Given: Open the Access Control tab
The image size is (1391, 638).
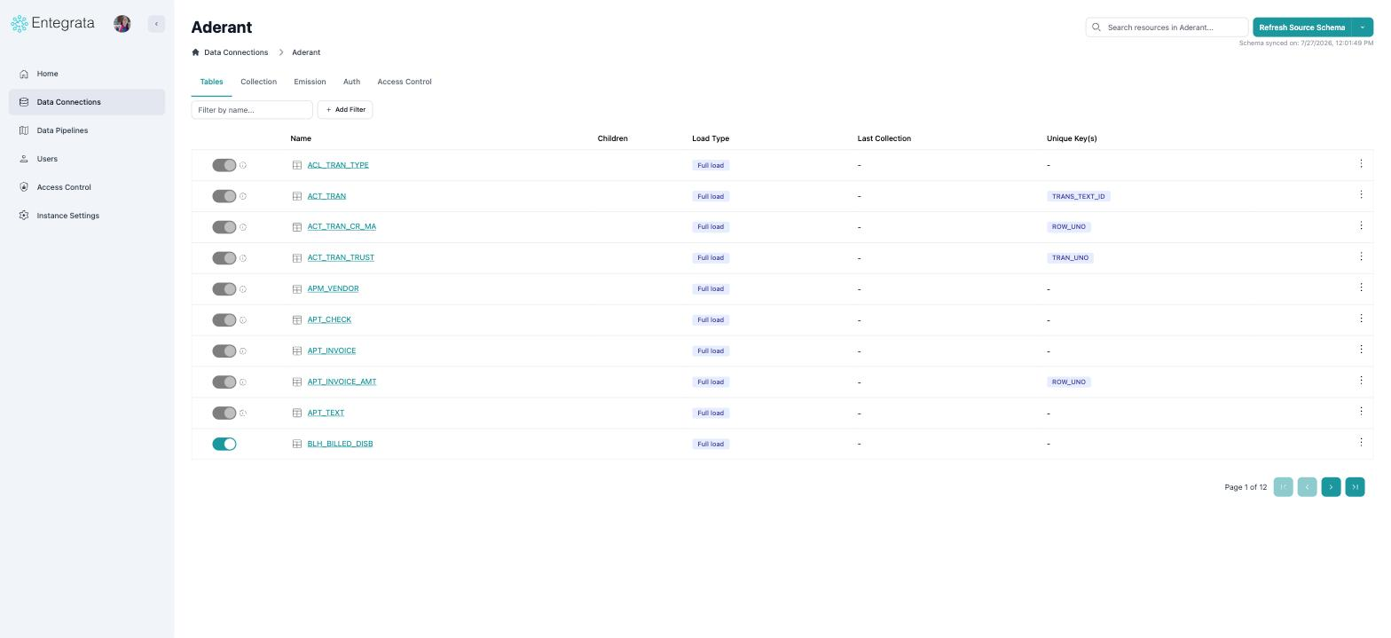Looking at the screenshot, I should (x=405, y=82).
